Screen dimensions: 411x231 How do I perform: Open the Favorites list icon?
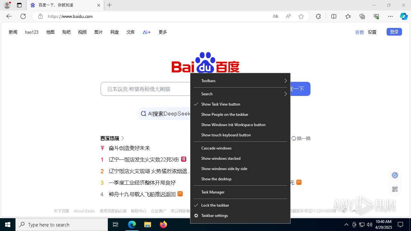point(348,16)
